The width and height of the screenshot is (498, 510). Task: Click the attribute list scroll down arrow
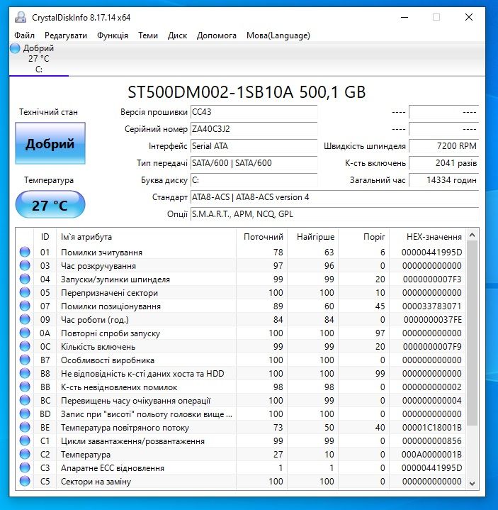pos(472,484)
